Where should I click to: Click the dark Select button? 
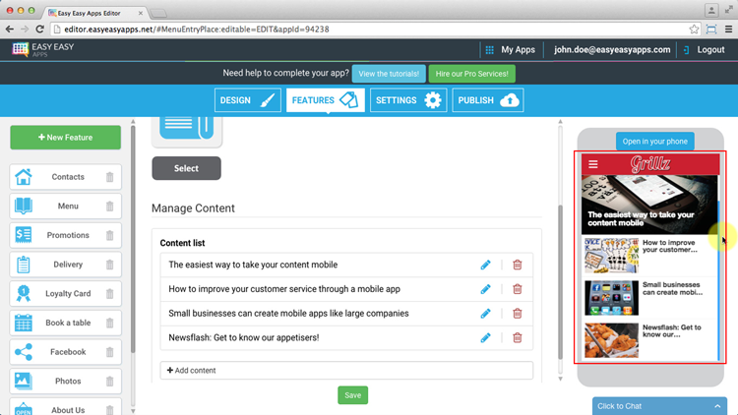[186, 168]
